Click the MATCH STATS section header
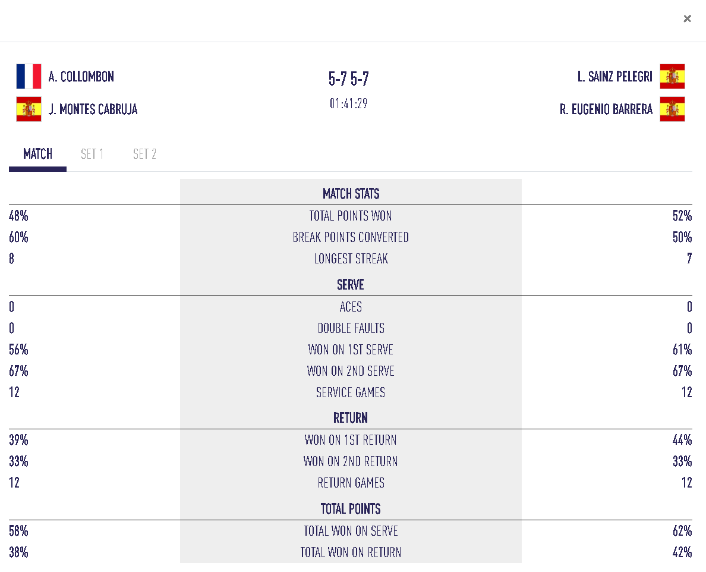The image size is (706, 572). click(x=351, y=194)
